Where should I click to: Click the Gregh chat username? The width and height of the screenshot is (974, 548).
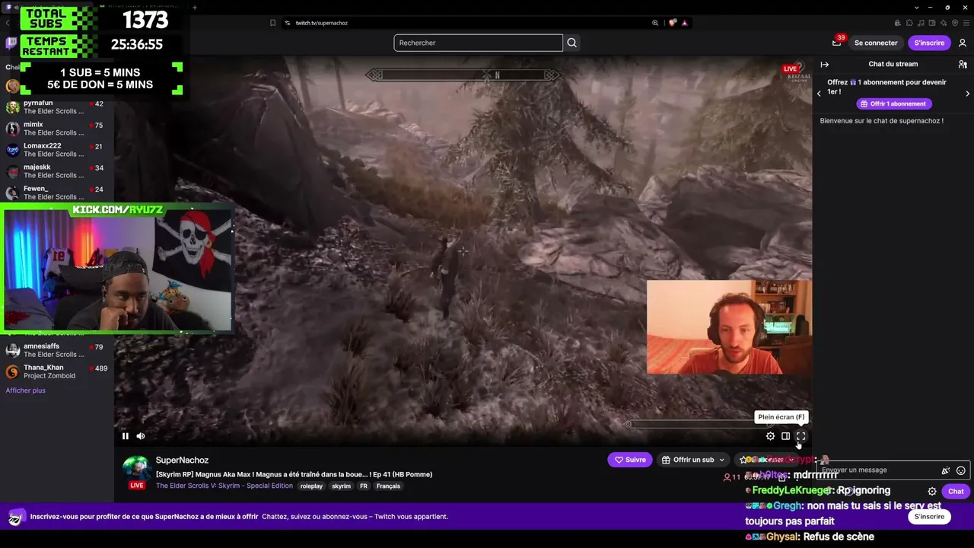coord(787,506)
